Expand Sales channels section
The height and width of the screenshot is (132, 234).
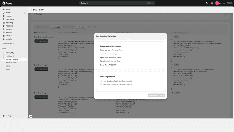point(8,43)
